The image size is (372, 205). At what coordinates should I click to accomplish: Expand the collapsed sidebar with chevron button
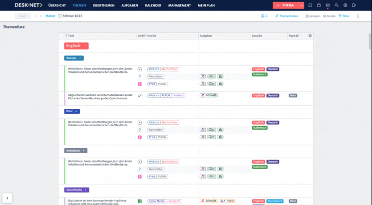point(7,198)
